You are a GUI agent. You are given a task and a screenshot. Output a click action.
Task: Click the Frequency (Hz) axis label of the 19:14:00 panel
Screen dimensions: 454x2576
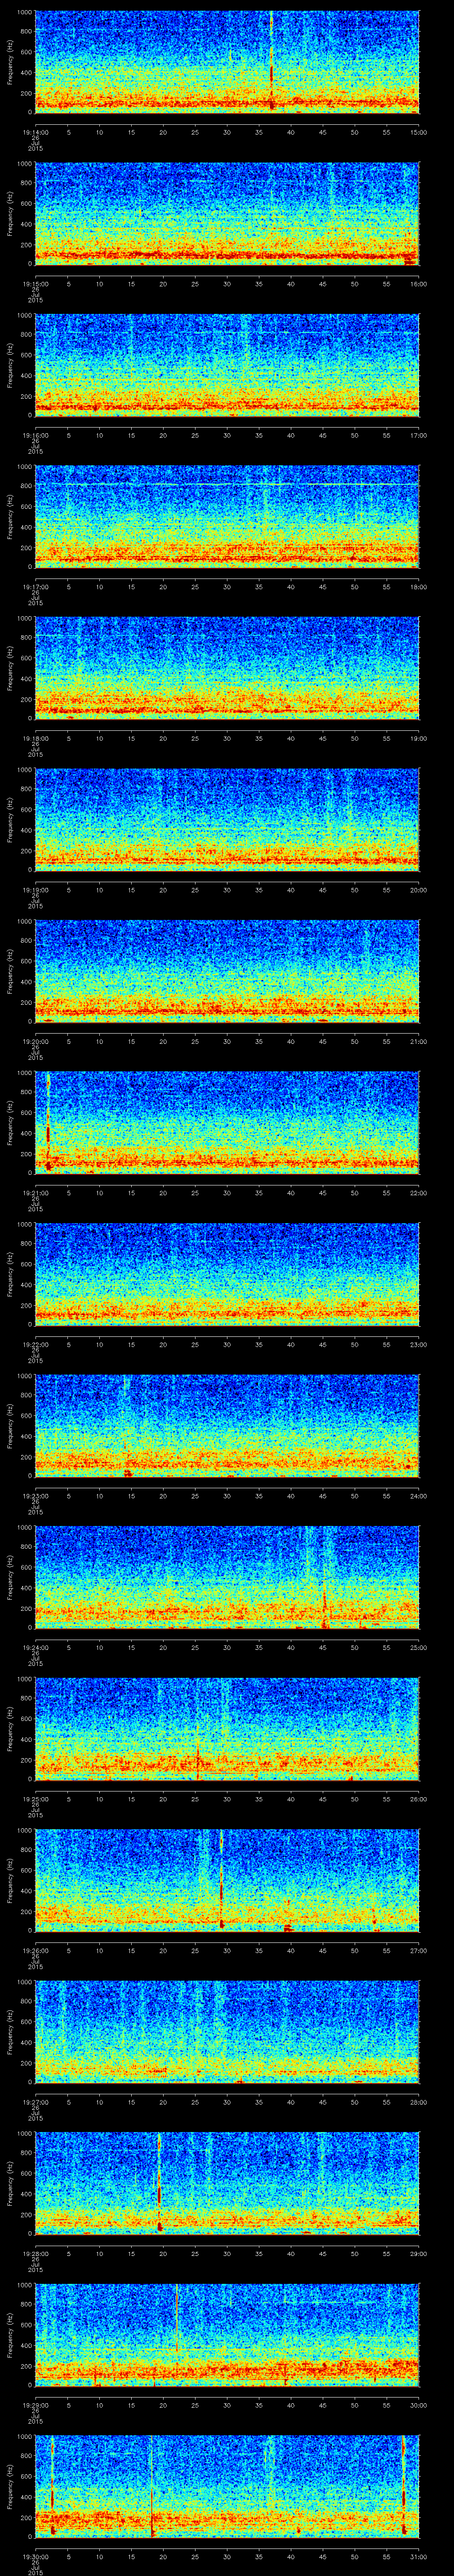coord(10,62)
